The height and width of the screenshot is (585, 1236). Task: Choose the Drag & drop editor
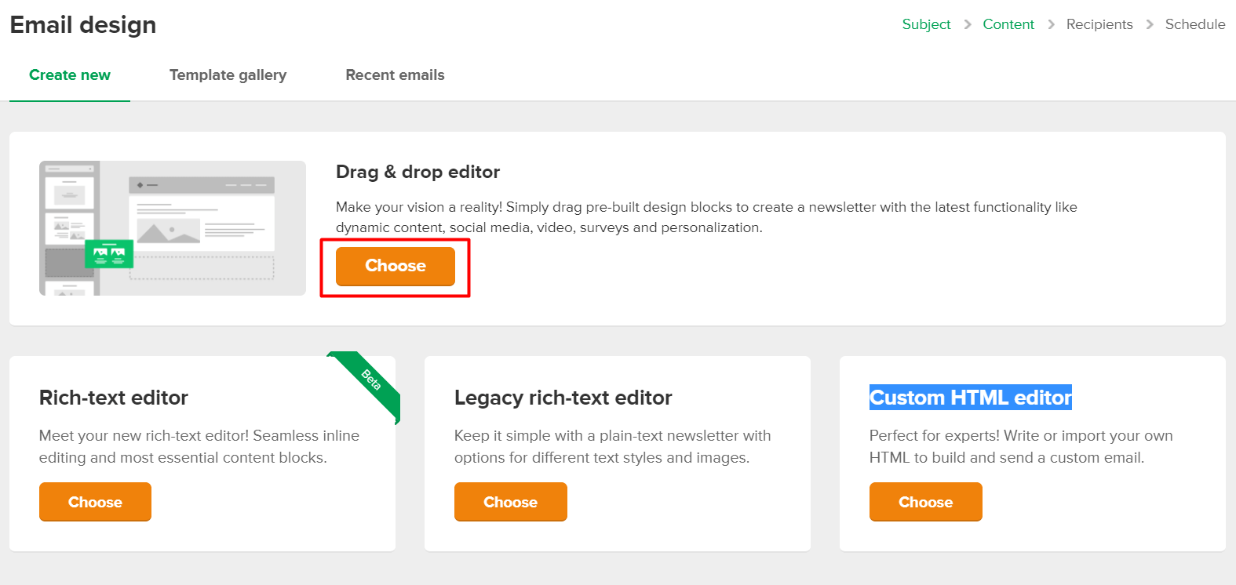pos(396,266)
